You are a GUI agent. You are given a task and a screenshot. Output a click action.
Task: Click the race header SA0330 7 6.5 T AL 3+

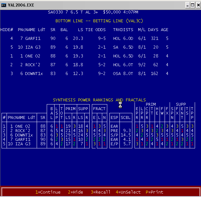tap(73, 12)
